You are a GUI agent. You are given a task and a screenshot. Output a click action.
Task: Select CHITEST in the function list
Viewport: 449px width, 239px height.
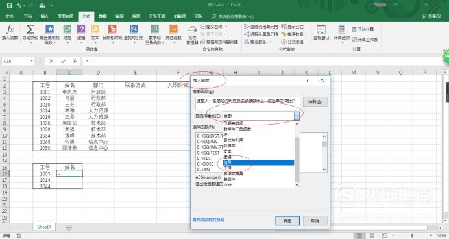point(205,158)
